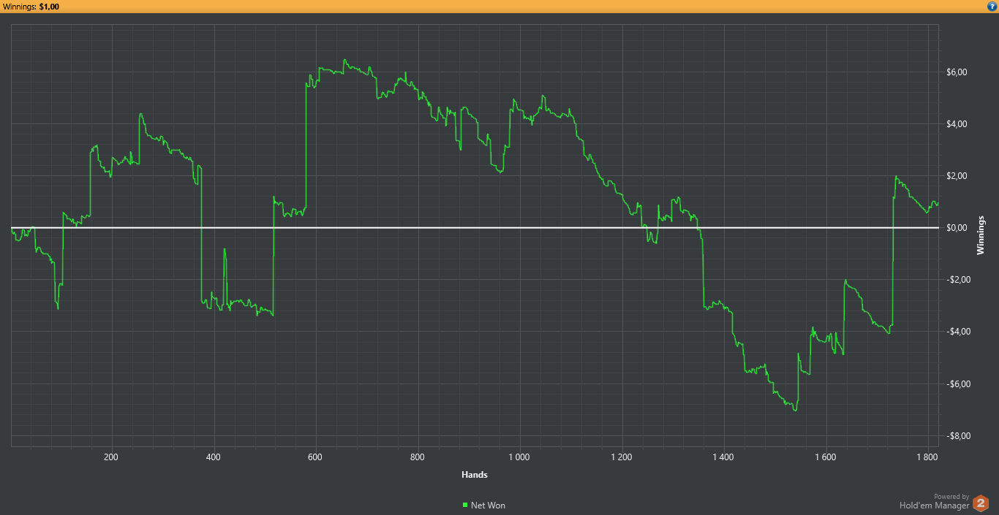This screenshot has height=515, width=999.
Task: Click the 800 hands x-axis label
Action: [x=418, y=457]
